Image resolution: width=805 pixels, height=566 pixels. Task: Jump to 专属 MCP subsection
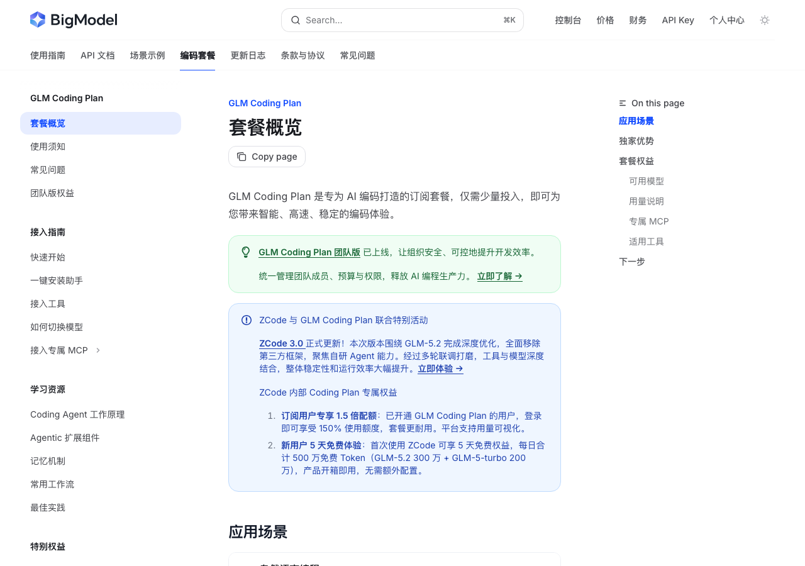(649, 221)
